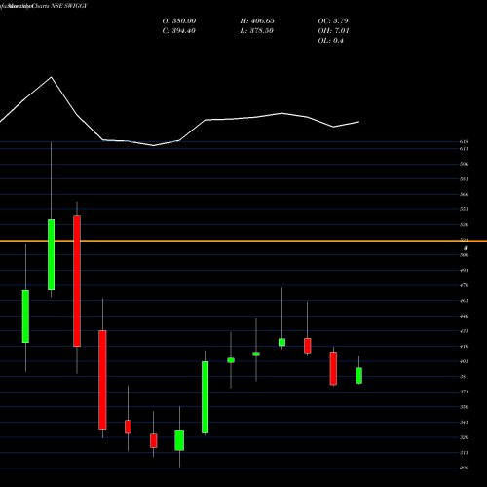Click the highest peak of the white indicator line

click(51, 77)
